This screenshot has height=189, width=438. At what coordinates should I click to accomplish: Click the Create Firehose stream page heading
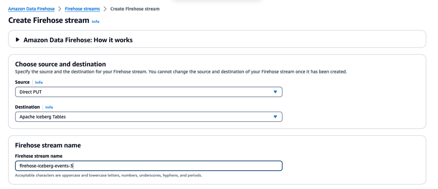[49, 20]
